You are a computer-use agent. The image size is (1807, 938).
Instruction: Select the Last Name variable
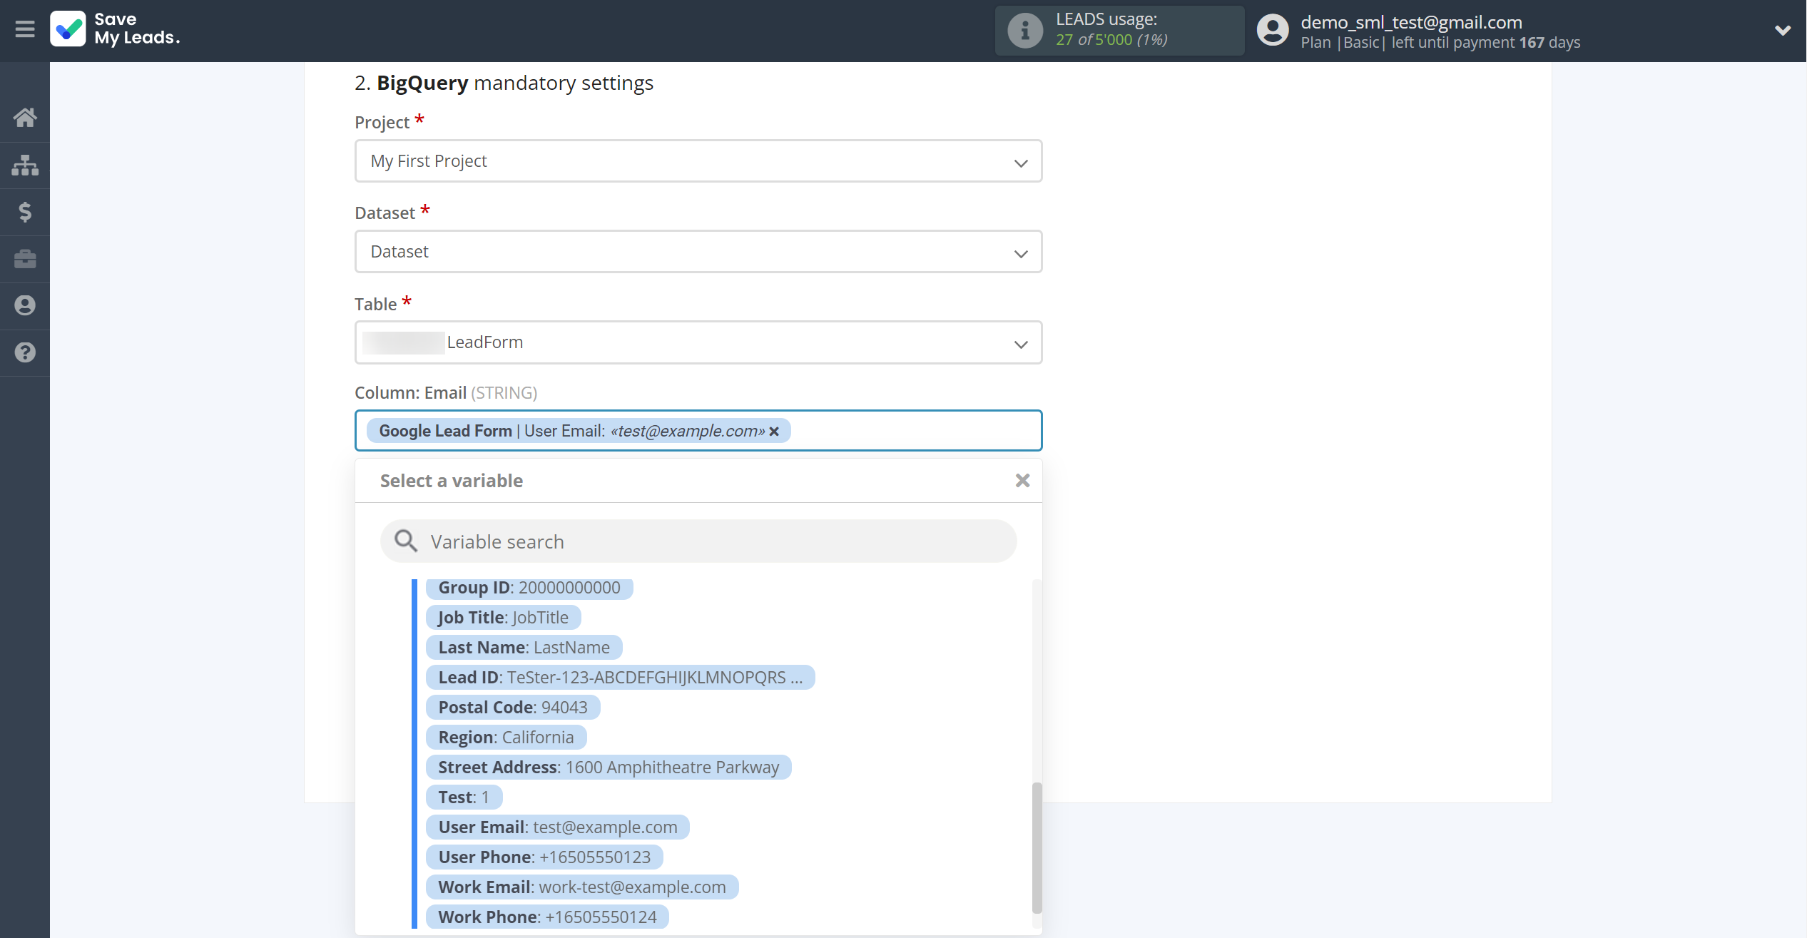click(x=524, y=648)
